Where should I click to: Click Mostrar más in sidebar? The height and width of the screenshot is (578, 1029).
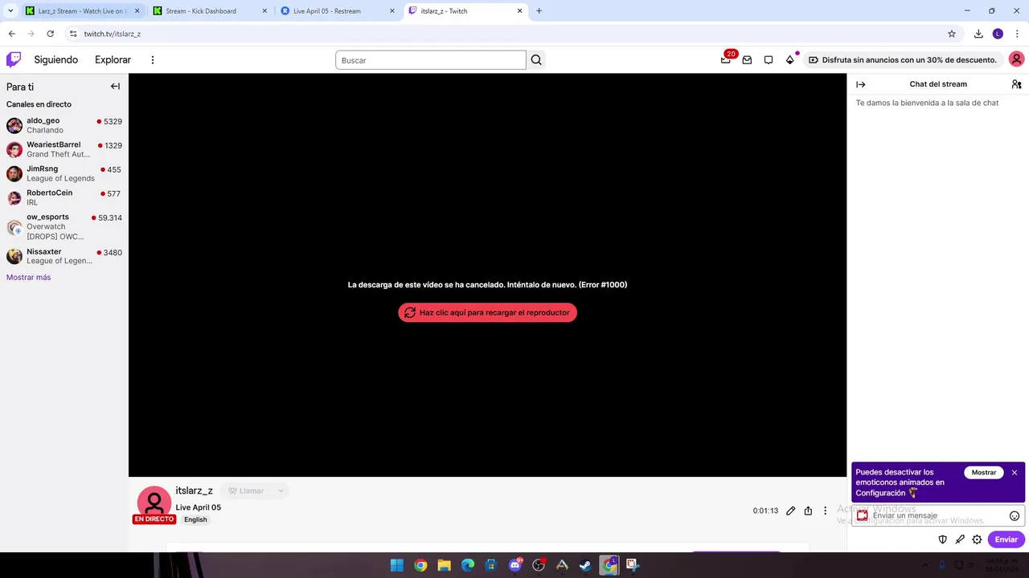click(28, 277)
